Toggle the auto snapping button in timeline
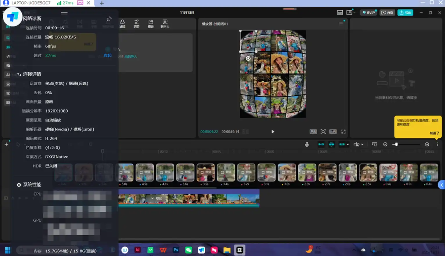445x256 pixels. point(332,144)
